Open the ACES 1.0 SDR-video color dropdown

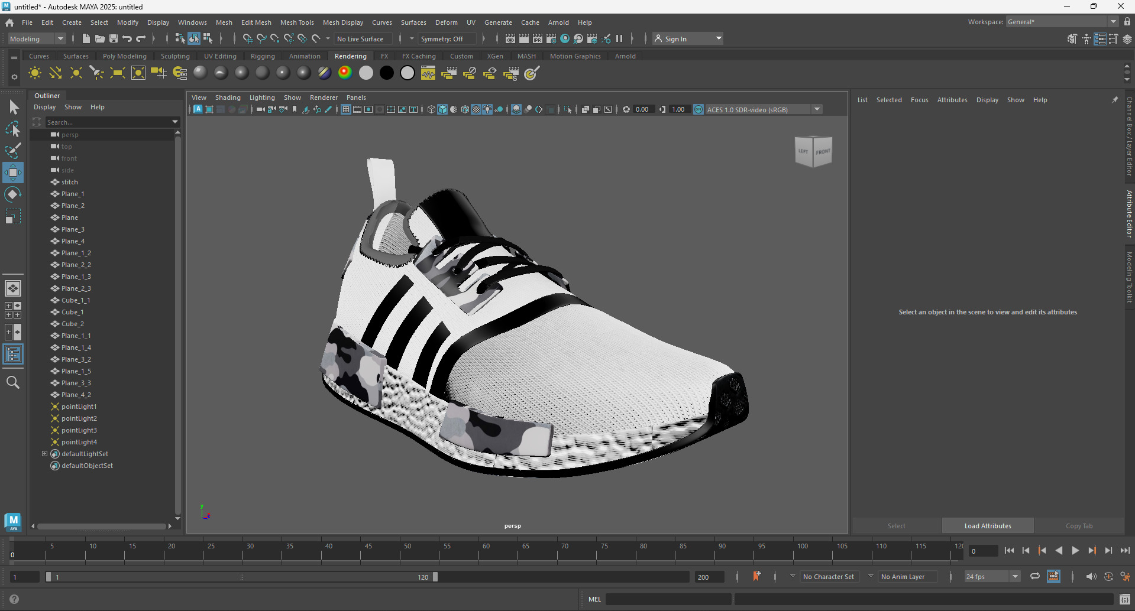764,109
